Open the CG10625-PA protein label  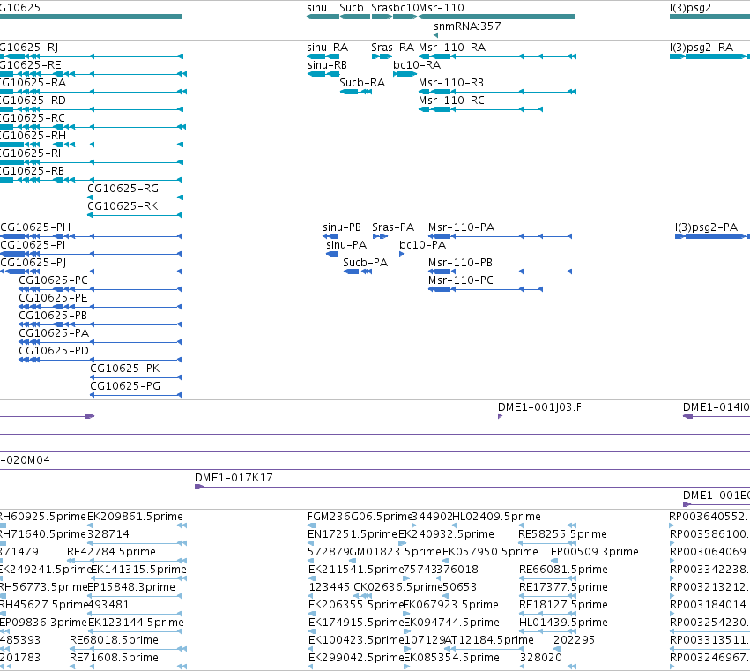[x=54, y=333]
